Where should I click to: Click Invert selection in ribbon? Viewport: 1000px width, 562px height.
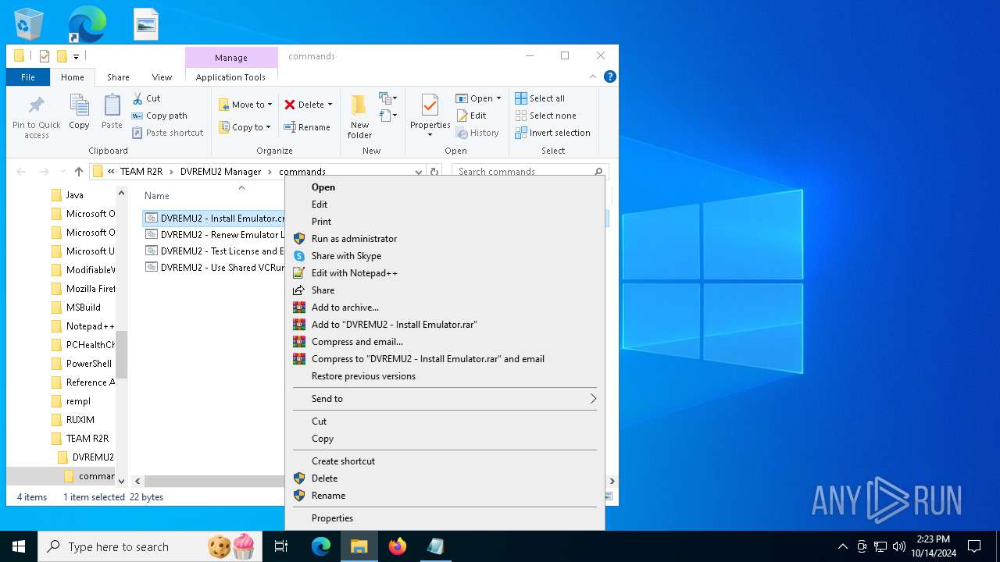[552, 133]
